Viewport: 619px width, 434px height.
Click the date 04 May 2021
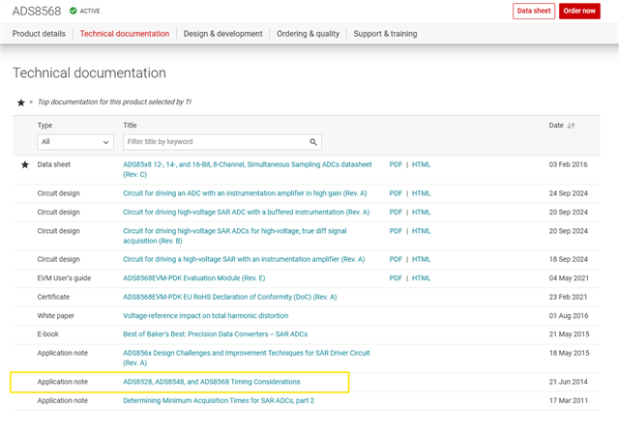pyautogui.click(x=569, y=278)
